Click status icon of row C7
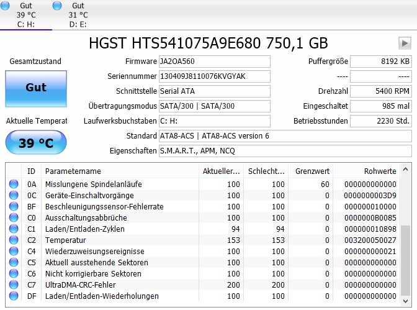Viewport: 417px width, 310px height. [14, 285]
